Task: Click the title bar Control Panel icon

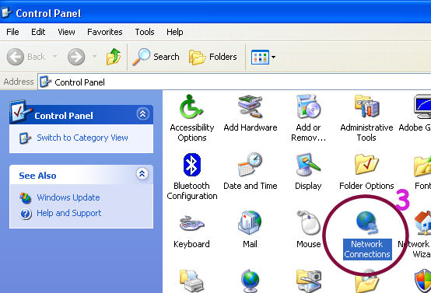Action: [x=6, y=12]
